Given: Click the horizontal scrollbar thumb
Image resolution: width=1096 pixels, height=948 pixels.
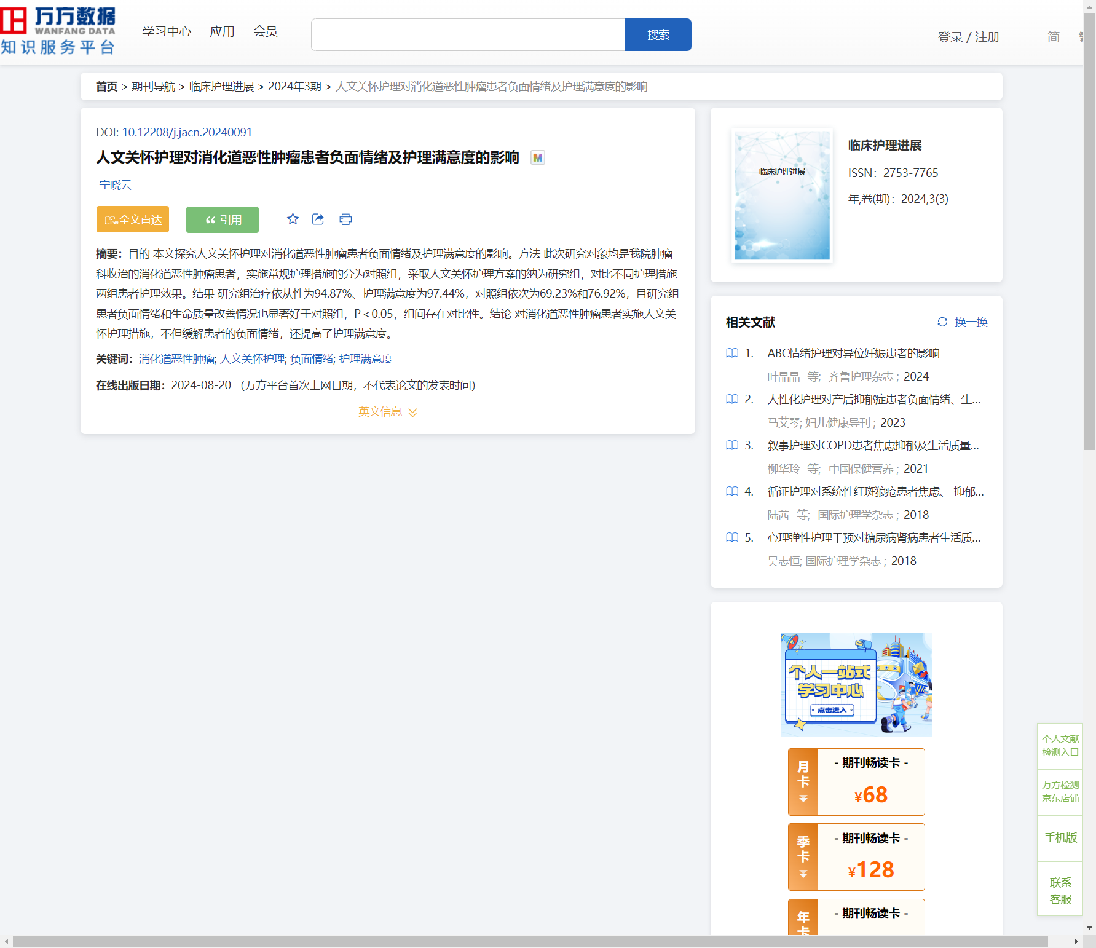Looking at the screenshot, I should pos(530,942).
